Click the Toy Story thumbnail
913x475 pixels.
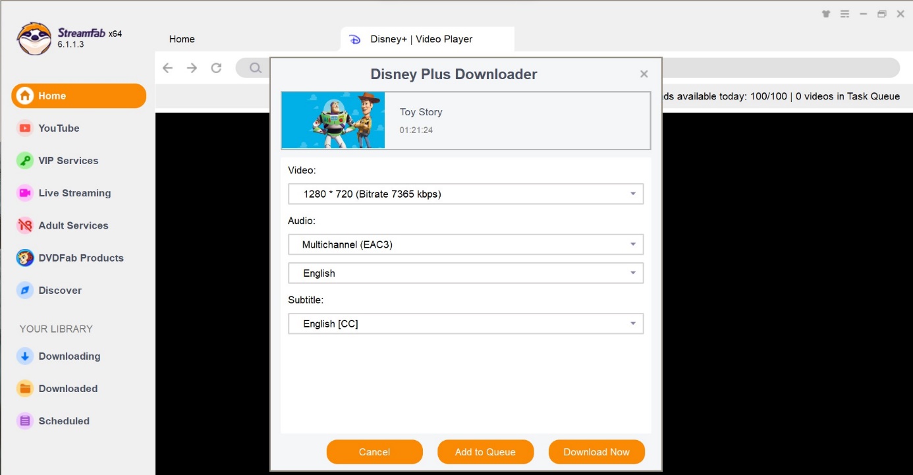(x=333, y=120)
